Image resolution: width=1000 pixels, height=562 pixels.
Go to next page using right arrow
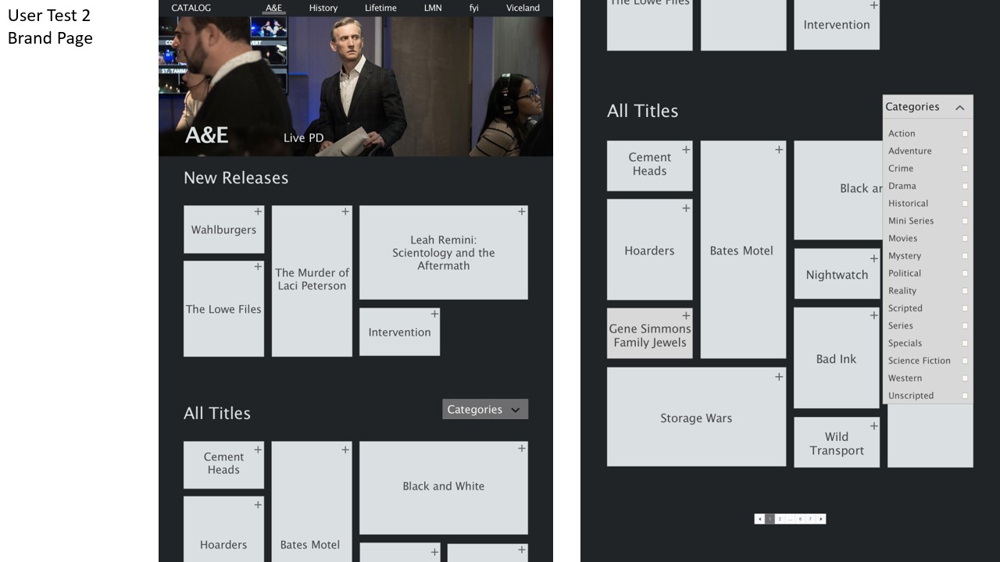coord(820,519)
